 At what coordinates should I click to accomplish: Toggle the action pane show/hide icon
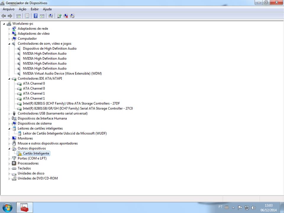42,16
